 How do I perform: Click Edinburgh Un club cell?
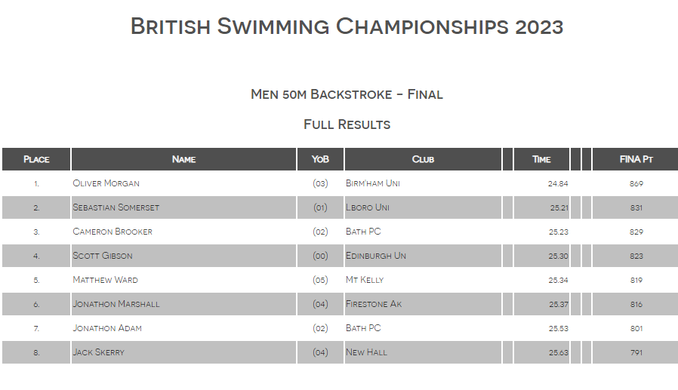(375, 256)
